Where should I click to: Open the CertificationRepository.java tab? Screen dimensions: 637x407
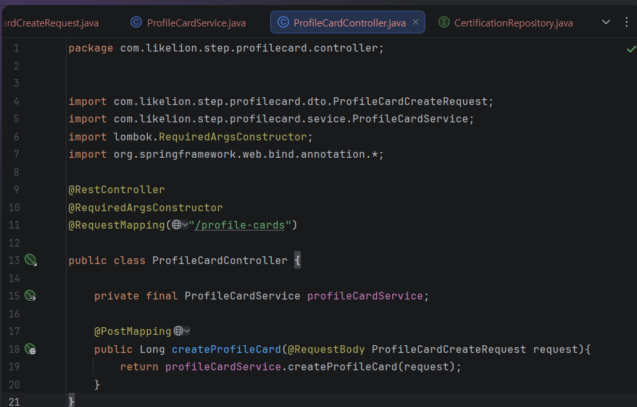(506, 23)
